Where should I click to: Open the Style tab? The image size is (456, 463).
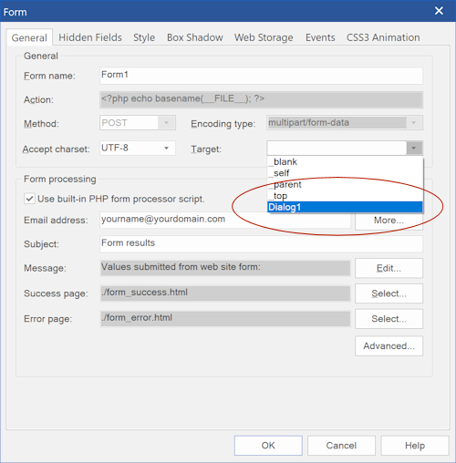(144, 37)
